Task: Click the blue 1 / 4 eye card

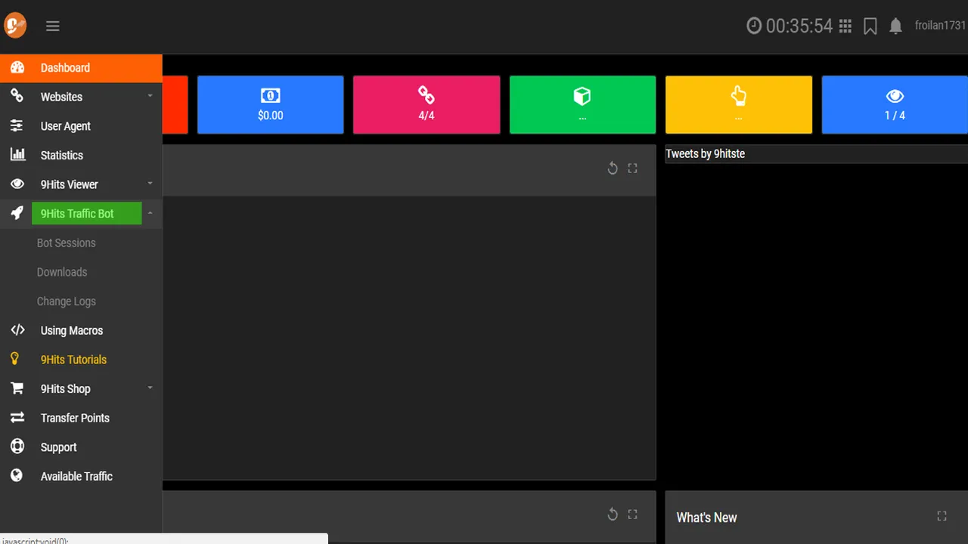Action: pos(895,105)
